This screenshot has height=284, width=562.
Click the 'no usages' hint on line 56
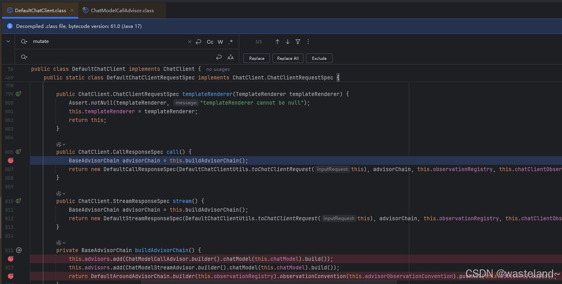coord(218,69)
